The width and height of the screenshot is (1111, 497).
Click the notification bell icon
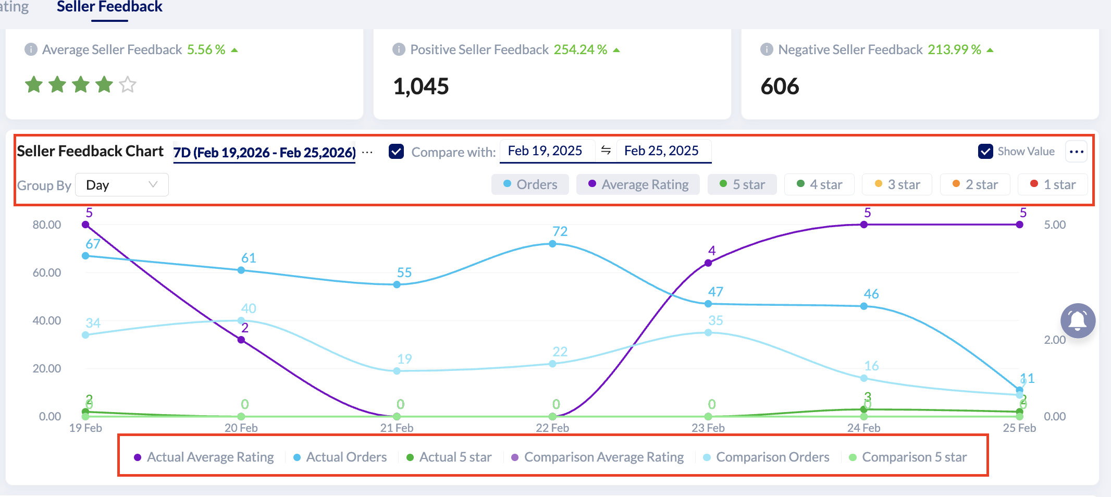coord(1078,320)
